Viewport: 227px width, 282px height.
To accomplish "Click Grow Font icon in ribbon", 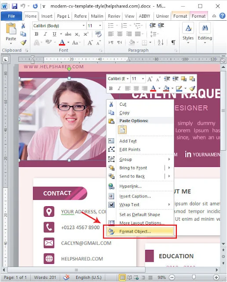I will (x=90, y=43).
